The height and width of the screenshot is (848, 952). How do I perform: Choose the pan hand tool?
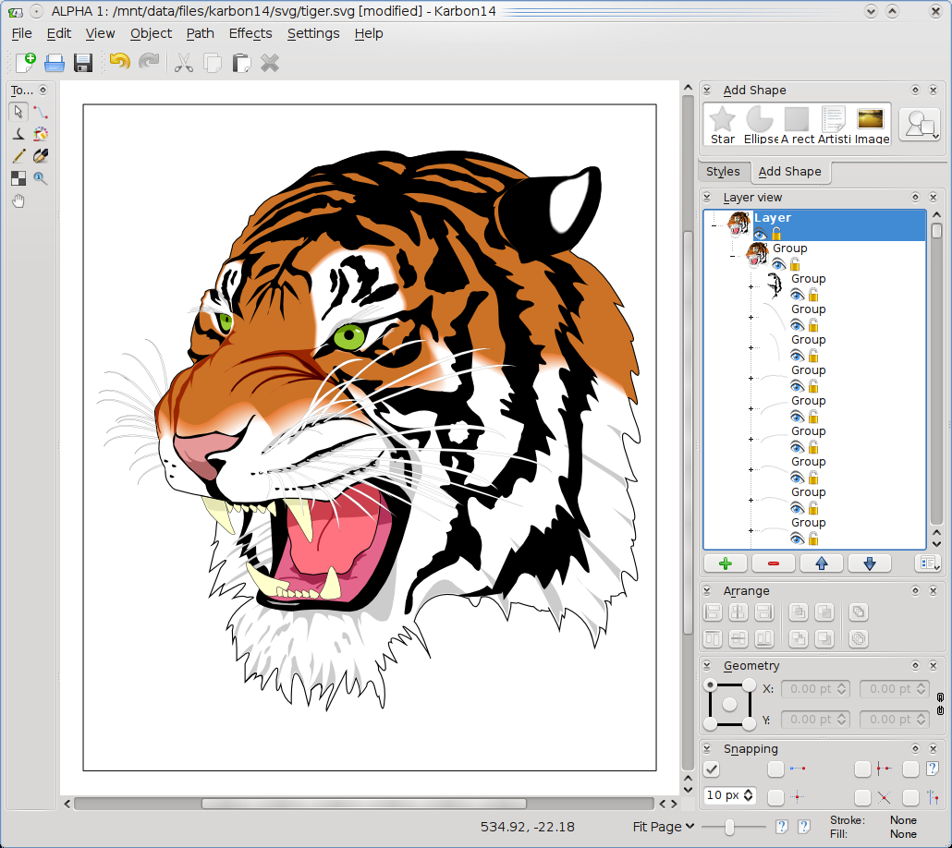pyautogui.click(x=18, y=200)
